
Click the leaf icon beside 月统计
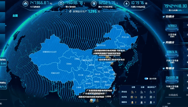(164, 43)
